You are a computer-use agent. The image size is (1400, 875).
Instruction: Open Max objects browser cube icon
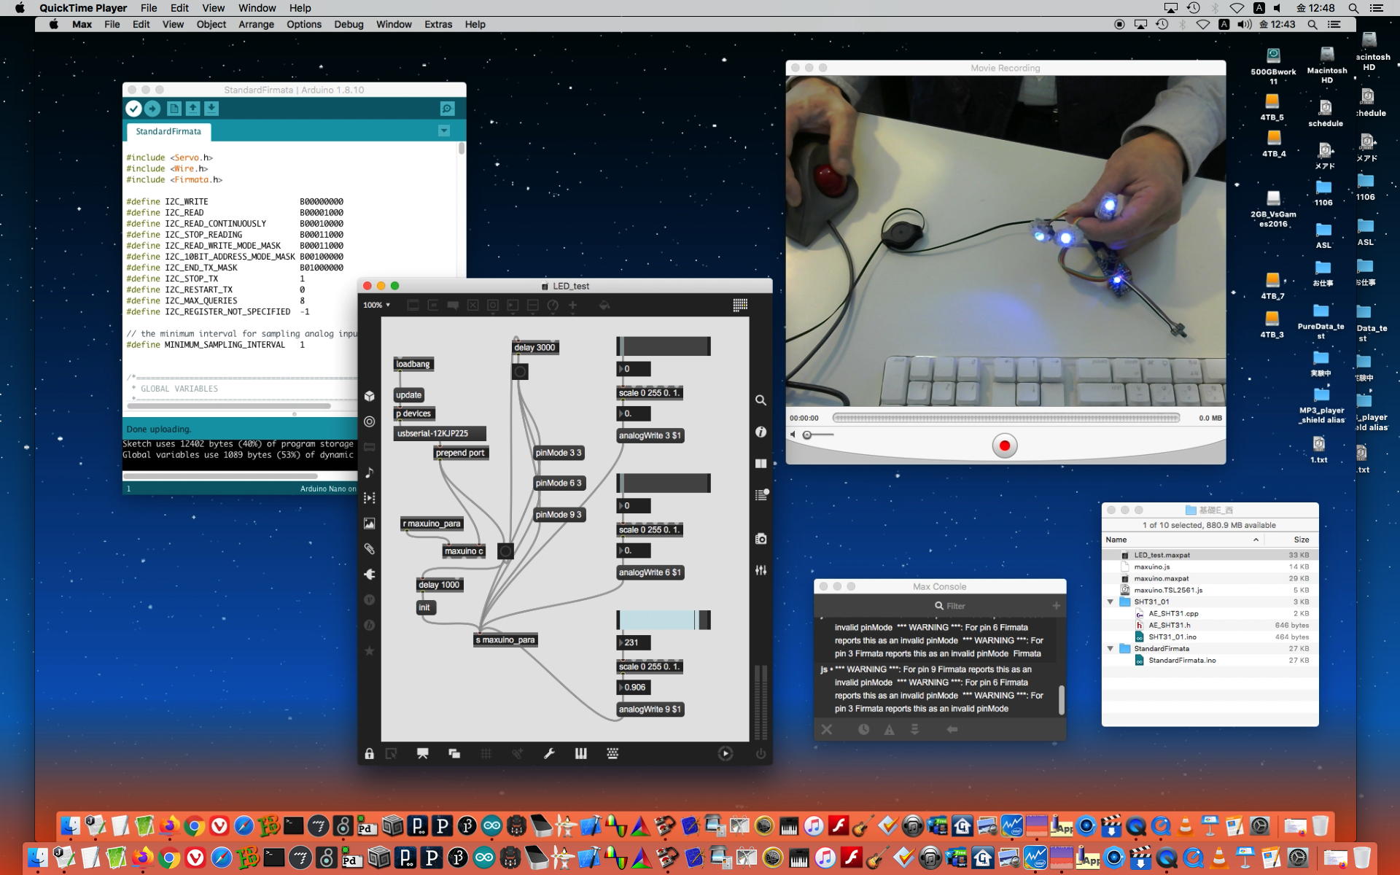(x=370, y=396)
